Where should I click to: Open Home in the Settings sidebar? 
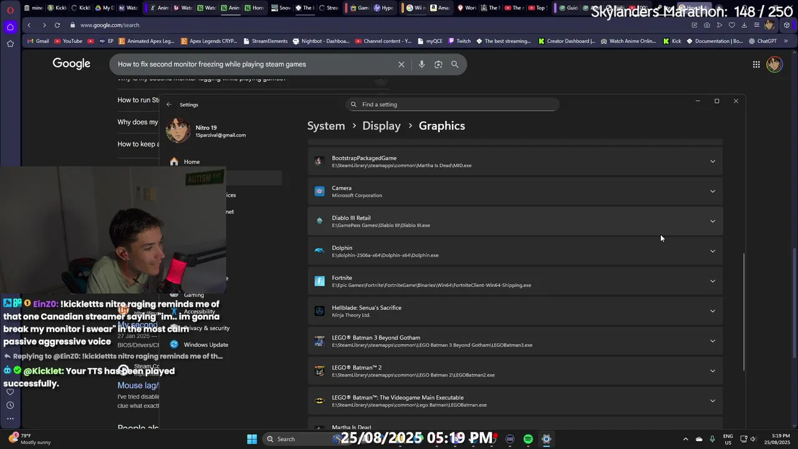pos(191,162)
